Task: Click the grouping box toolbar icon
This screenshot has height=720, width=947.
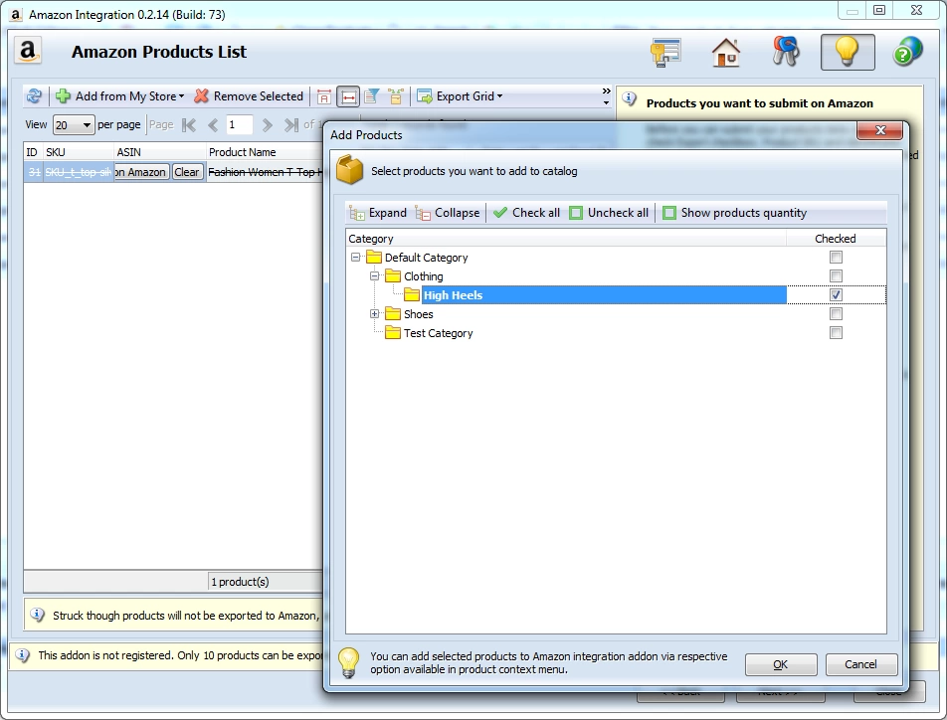Action: pos(396,96)
